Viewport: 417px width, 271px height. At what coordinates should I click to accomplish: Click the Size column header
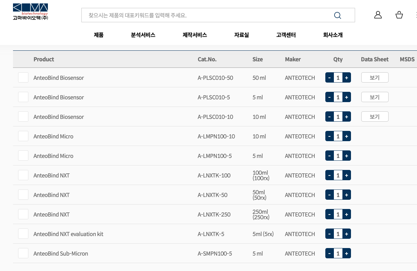[258, 59]
